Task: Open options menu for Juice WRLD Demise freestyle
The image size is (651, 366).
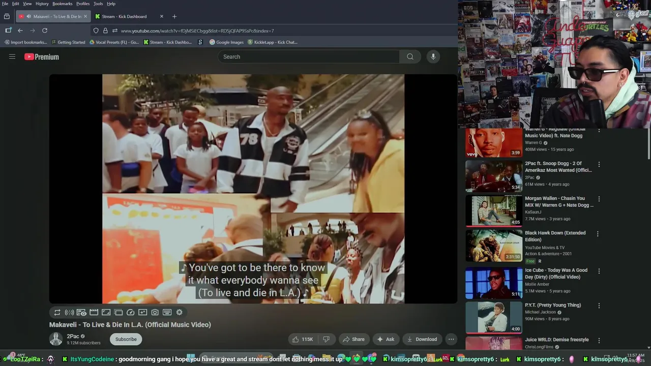Action: pyautogui.click(x=599, y=340)
